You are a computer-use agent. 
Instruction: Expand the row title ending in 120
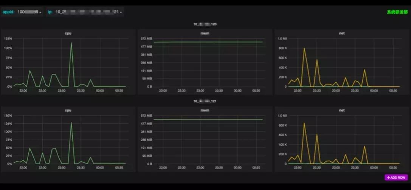(205, 24)
